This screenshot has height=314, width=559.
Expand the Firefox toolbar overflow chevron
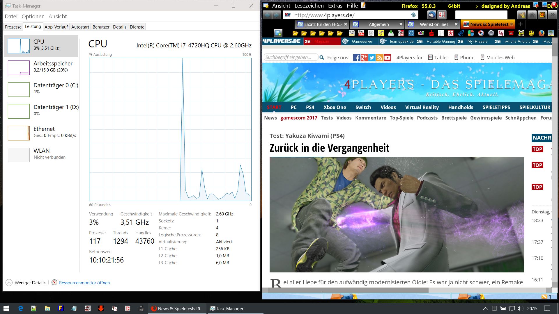pyautogui.click(x=552, y=15)
